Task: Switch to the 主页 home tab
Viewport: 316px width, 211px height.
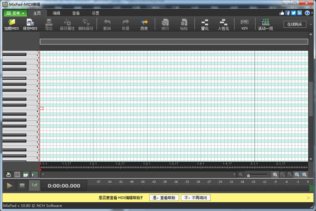Action: pos(37,13)
